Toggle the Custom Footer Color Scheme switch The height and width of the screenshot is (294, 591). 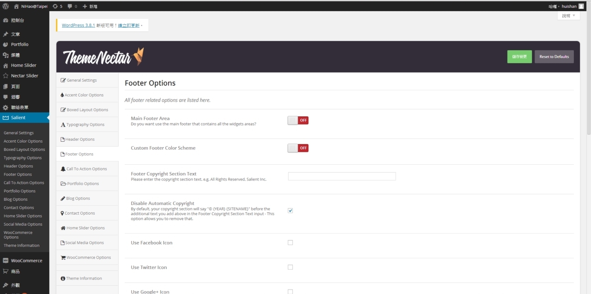pyautogui.click(x=298, y=148)
